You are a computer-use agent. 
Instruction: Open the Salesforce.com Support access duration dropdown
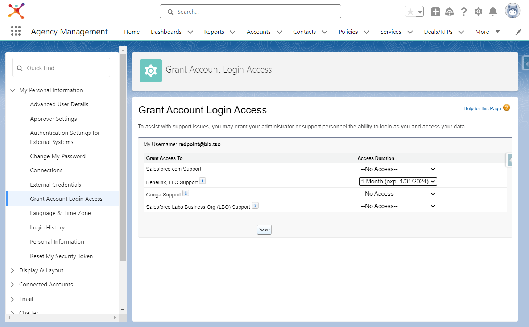398,169
